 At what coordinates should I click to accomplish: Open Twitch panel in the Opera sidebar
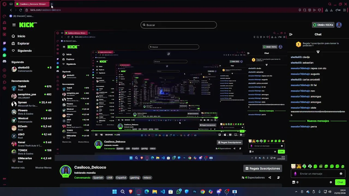point(4,43)
